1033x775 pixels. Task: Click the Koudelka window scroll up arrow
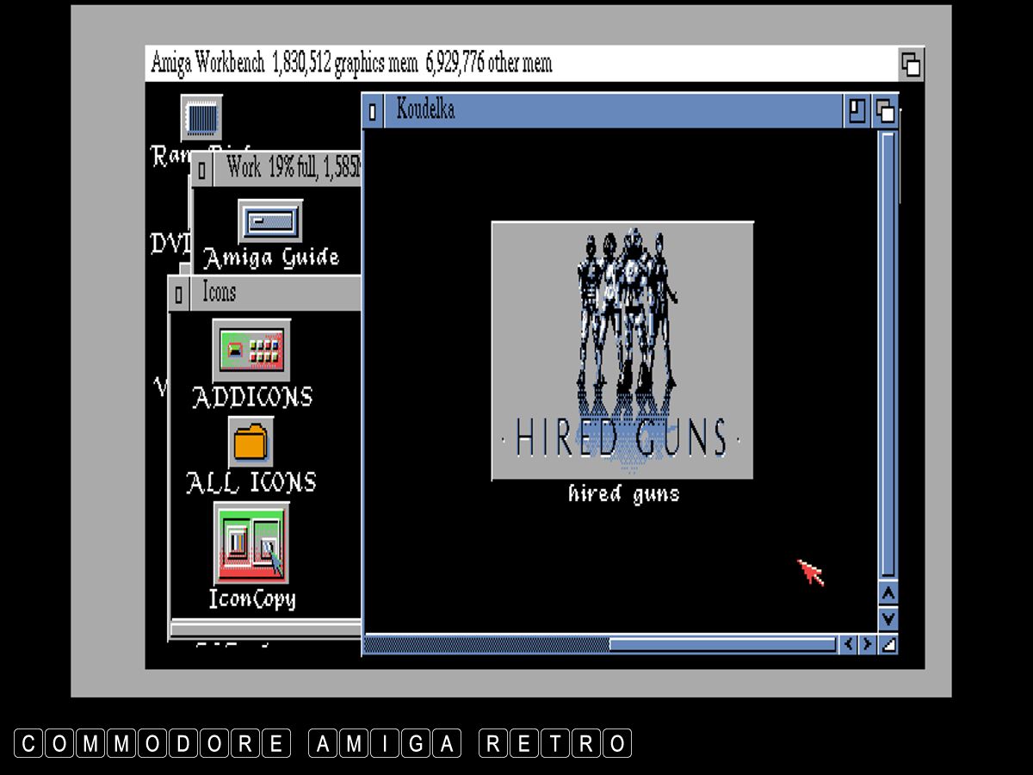[x=888, y=593]
